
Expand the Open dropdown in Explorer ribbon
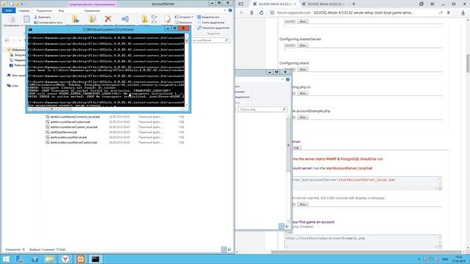tap(184, 17)
